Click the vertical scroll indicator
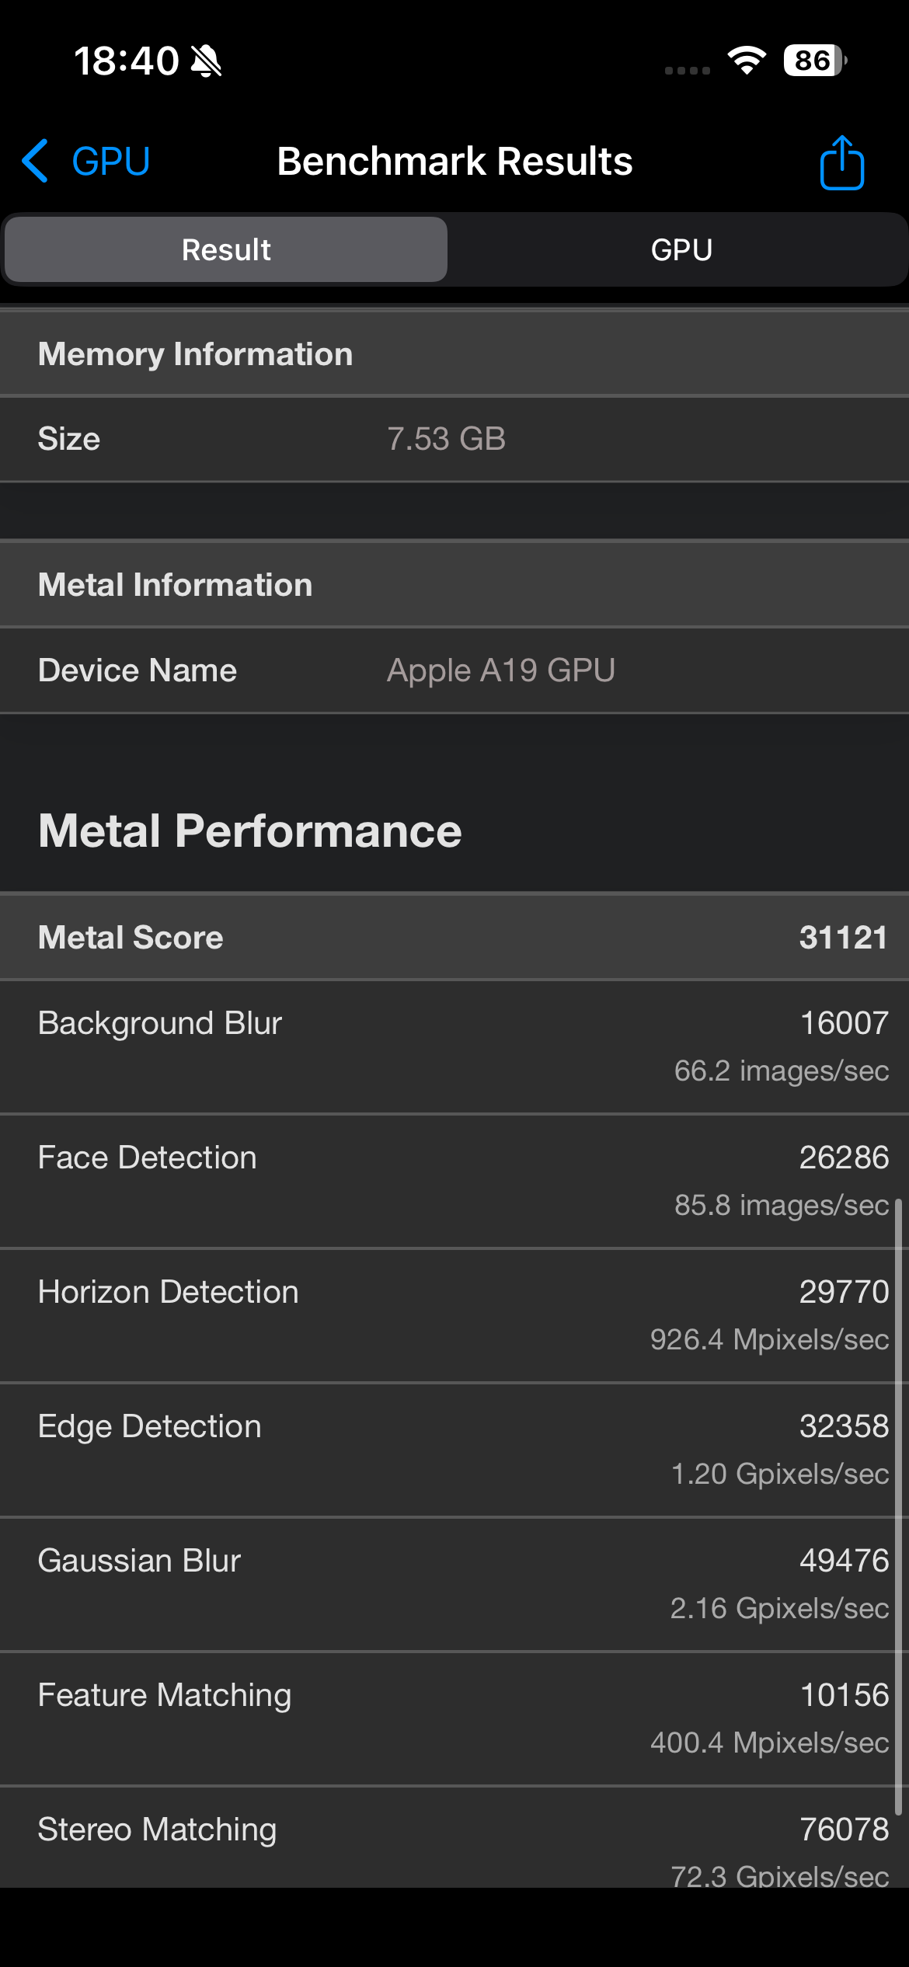The height and width of the screenshot is (1967, 909). 898,1506
